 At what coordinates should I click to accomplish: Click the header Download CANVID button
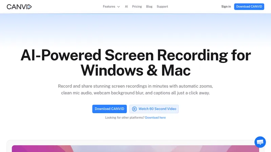249,6
